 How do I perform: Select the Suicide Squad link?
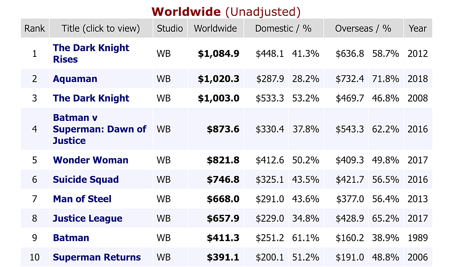click(86, 180)
